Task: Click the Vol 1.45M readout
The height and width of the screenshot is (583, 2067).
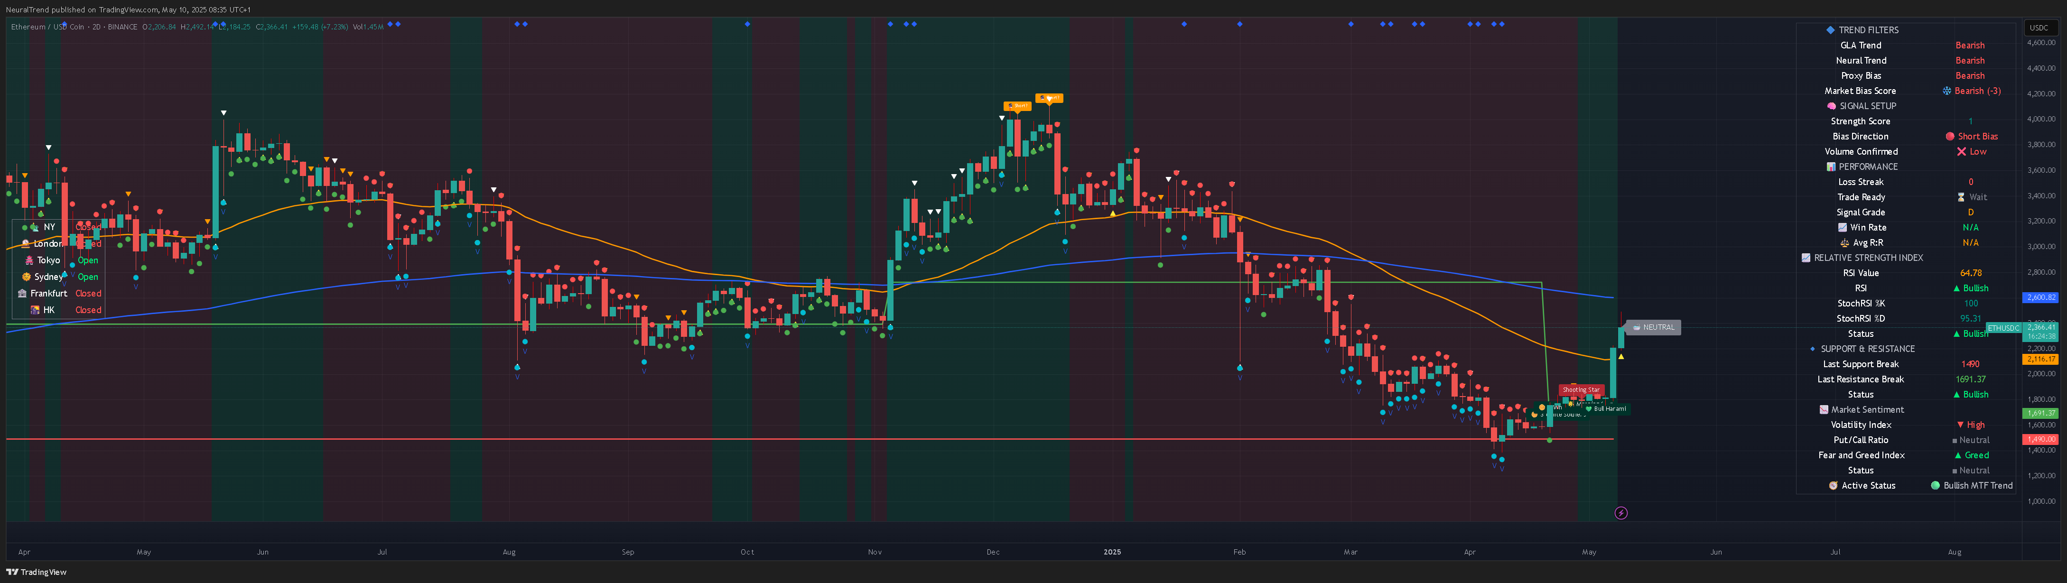Action: point(368,27)
